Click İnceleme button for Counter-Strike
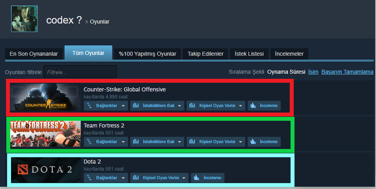 [x=264, y=105]
